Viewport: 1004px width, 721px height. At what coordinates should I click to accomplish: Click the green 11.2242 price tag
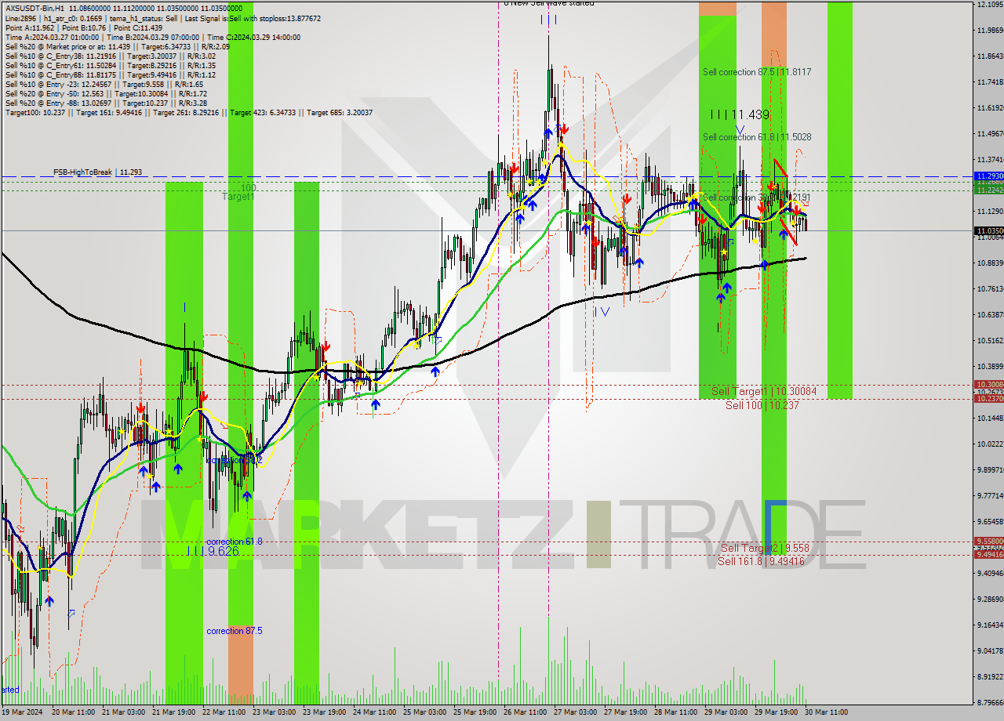(x=988, y=190)
